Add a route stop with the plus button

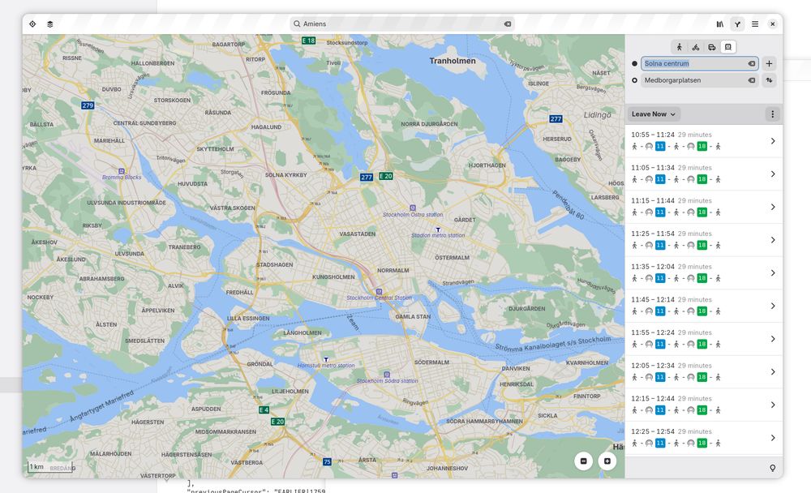[769, 62]
